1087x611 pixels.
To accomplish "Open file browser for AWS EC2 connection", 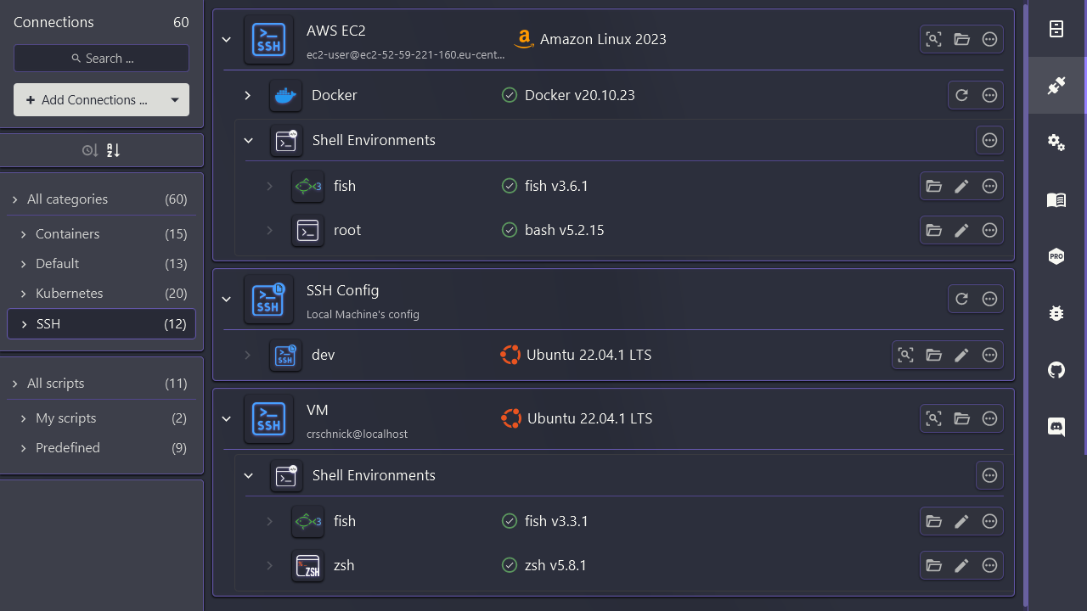I will (961, 39).
